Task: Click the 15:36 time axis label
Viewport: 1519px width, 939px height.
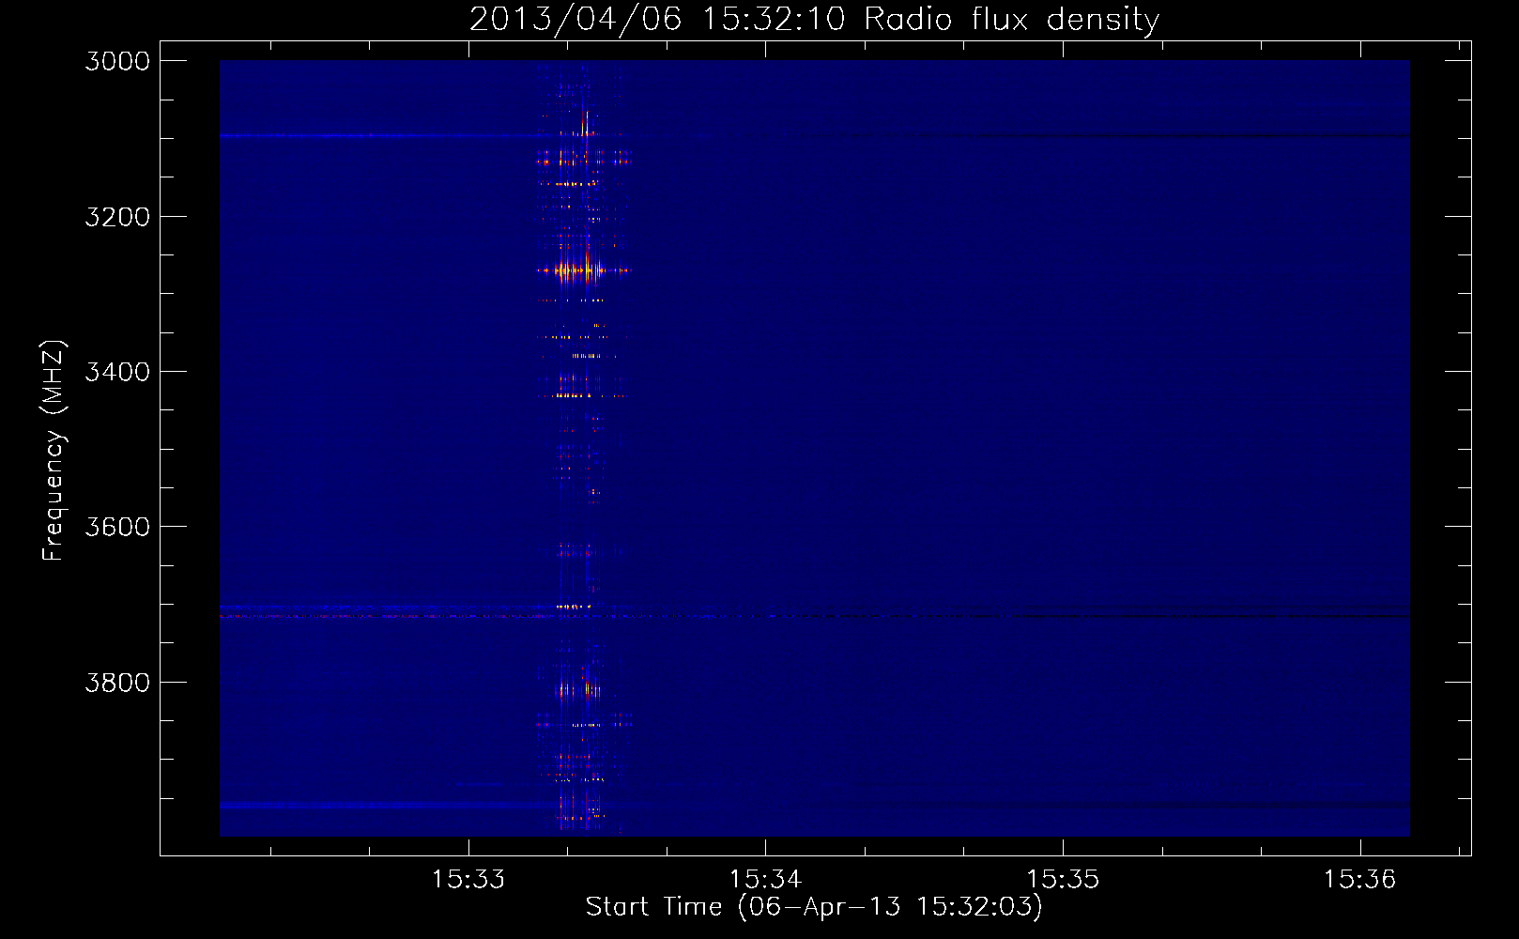Action: pos(1359,880)
